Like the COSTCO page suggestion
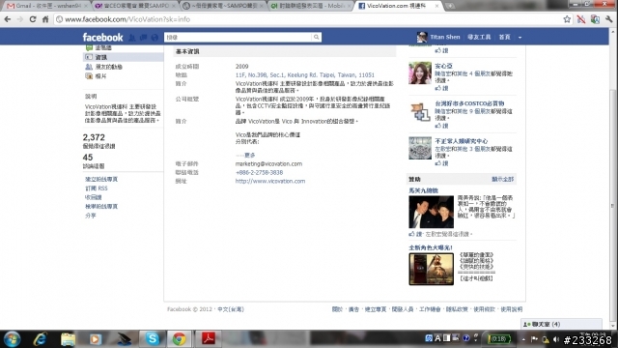Viewport: 618px width, 348px height. click(441, 126)
